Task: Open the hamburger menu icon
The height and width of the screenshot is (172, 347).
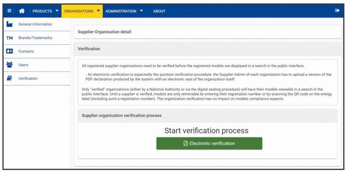Action: point(9,11)
